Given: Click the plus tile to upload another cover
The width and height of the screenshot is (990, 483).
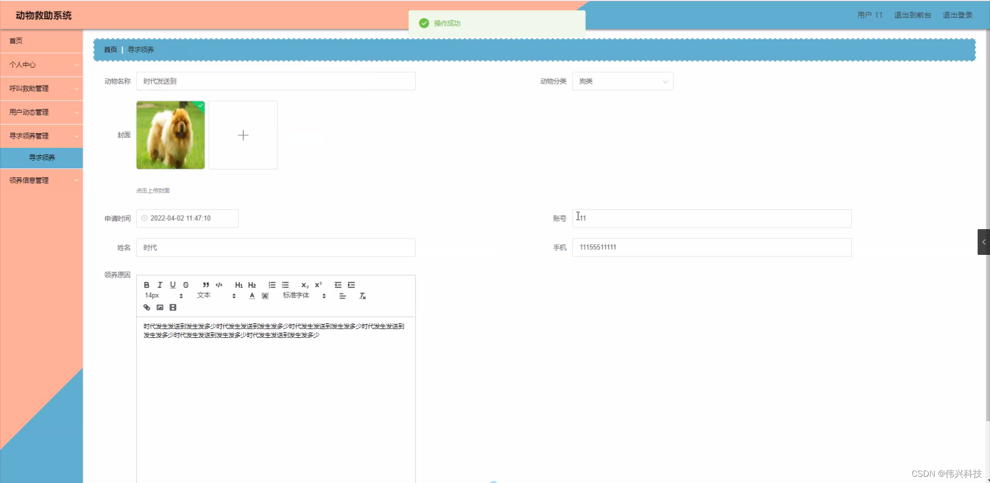Looking at the screenshot, I should tap(243, 135).
